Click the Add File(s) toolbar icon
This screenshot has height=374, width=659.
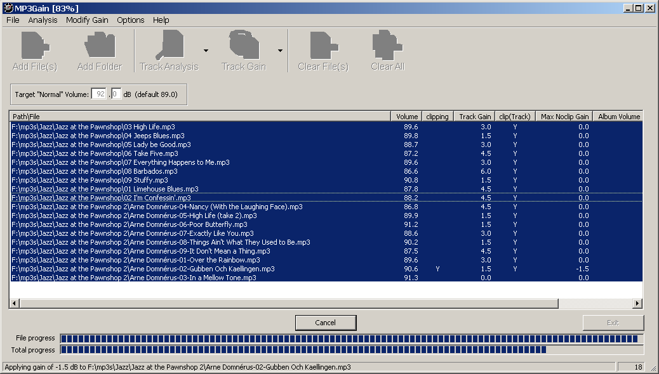click(x=36, y=45)
